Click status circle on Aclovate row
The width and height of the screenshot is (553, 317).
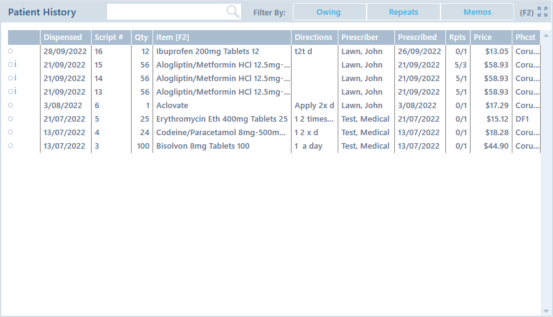[x=10, y=106]
